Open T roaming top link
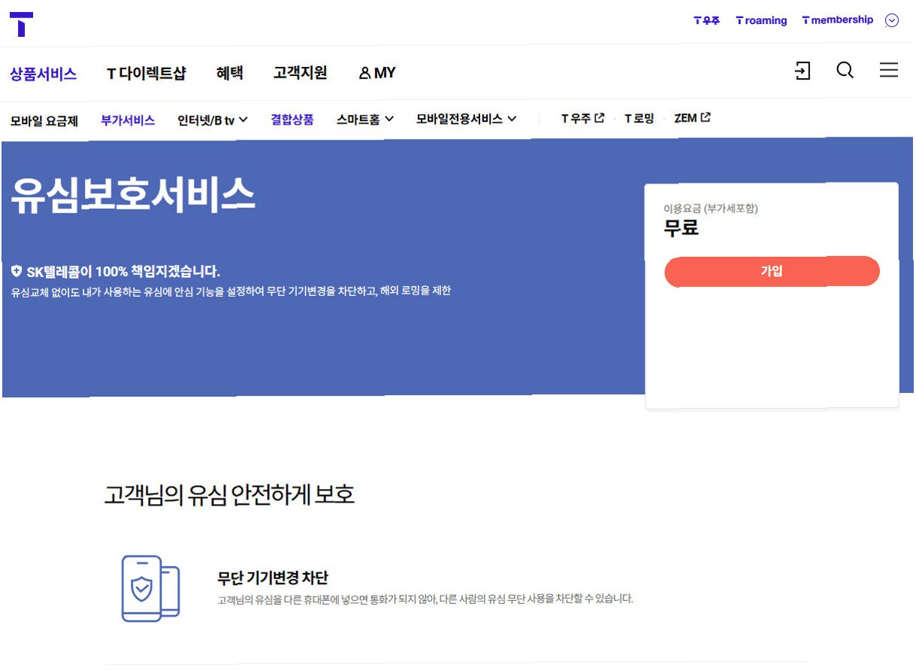Image resolution: width=916 pixels, height=670 pixels. pyautogui.click(x=761, y=20)
